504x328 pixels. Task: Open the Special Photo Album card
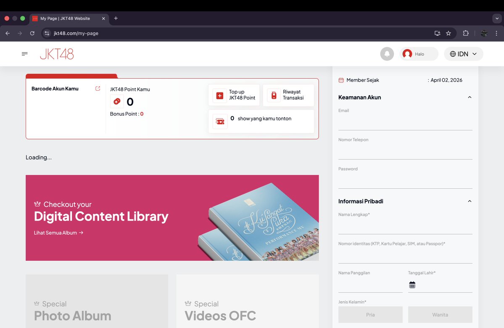pyautogui.click(x=97, y=302)
